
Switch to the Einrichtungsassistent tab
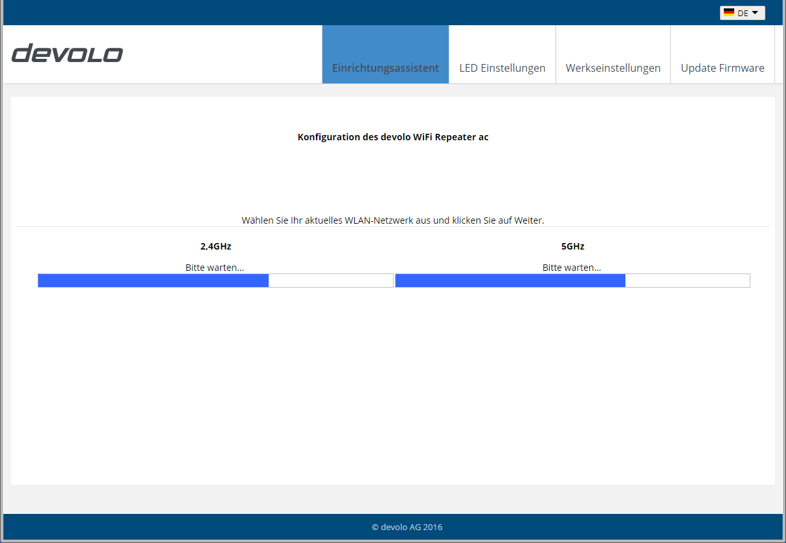[385, 54]
